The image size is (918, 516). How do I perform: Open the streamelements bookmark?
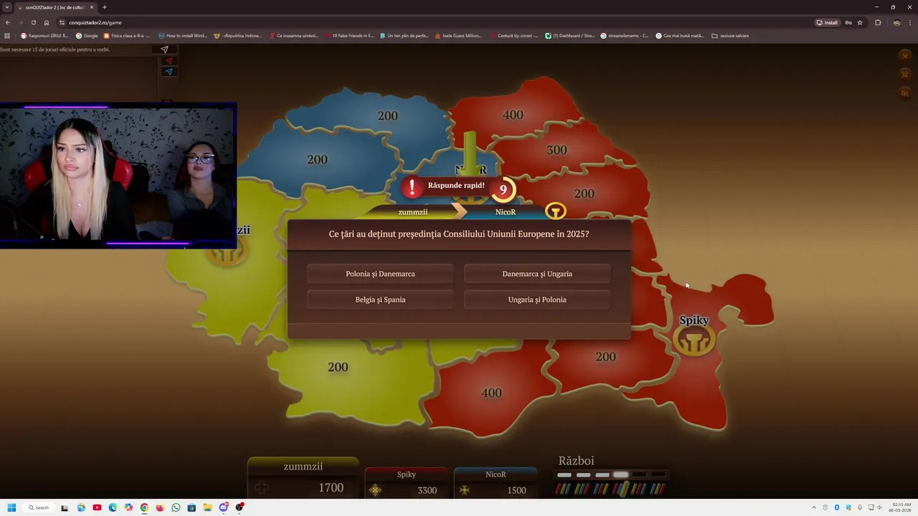tap(624, 36)
